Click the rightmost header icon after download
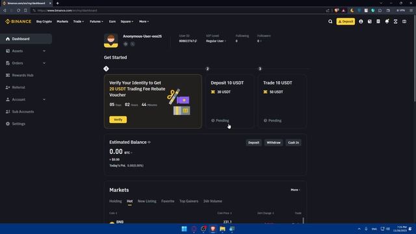The height and width of the screenshot is (234, 416). (x=404, y=21)
